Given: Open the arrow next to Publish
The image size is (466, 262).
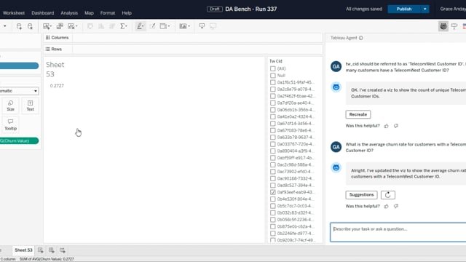Looking at the screenshot, I should click(x=425, y=9).
